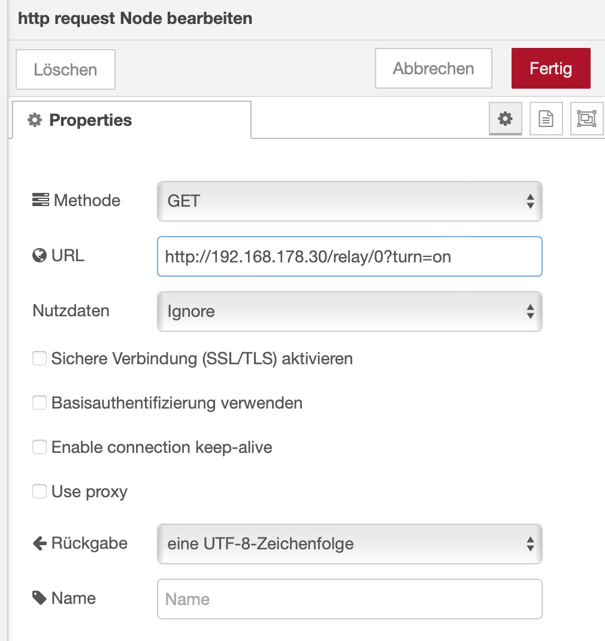Open the Methode GET dropdown
Viewport: 605px width, 641px height.
[349, 201]
